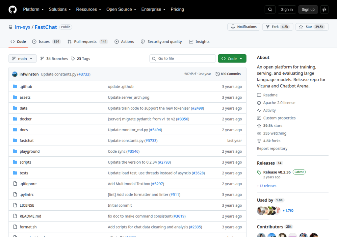
Task: Click the .gitignore file icon
Action: click(15, 183)
